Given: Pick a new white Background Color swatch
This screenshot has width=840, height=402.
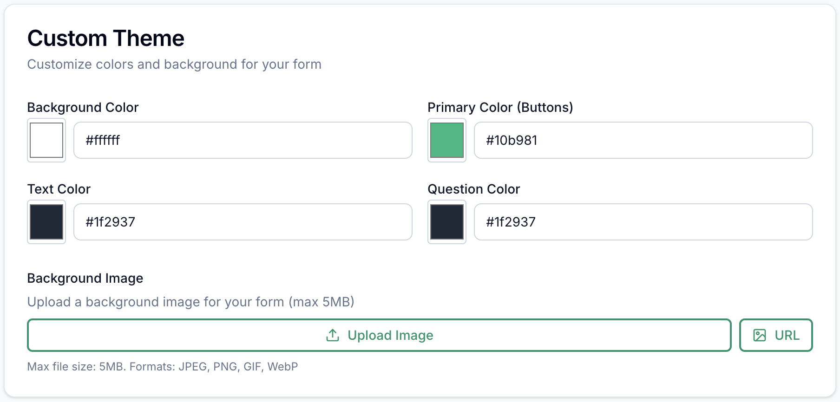Looking at the screenshot, I should (46, 140).
